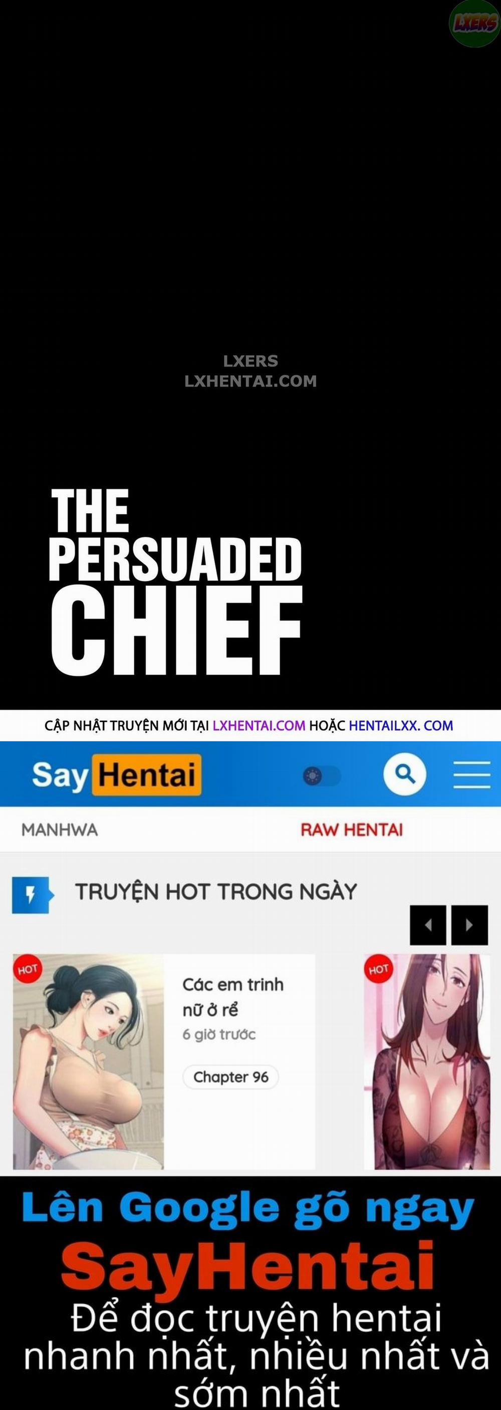Open the hamburger menu icon
Image resolution: width=501 pixels, height=1410 pixels.
pyautogui.click(x=471, y=774)
